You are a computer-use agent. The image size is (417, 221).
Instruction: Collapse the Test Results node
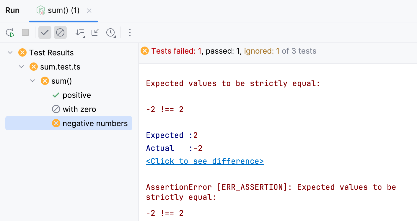coord(10,53)
